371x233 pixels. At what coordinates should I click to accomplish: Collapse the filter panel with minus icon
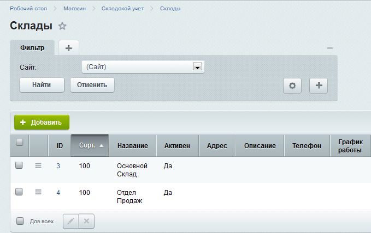330,48
